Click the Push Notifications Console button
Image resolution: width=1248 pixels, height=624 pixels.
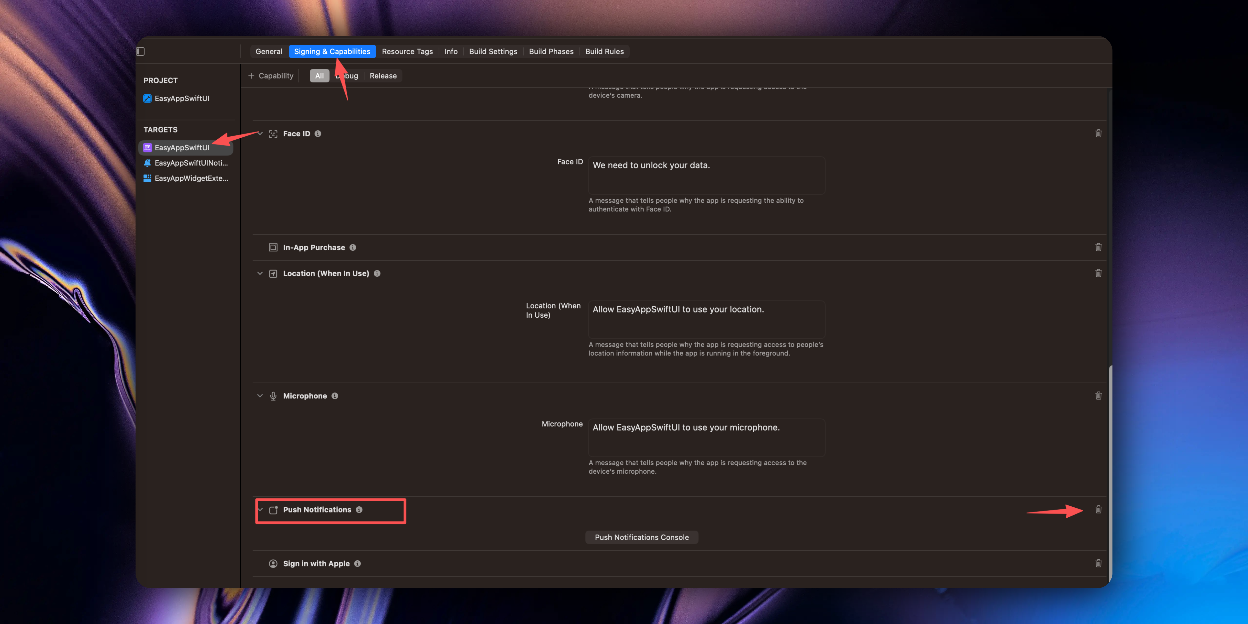pyautogui.click(x=641, y=537)
